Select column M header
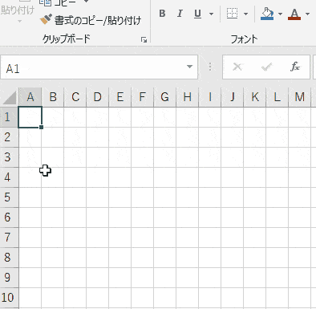The image size is (316, 309). click(x=300, y=97)
